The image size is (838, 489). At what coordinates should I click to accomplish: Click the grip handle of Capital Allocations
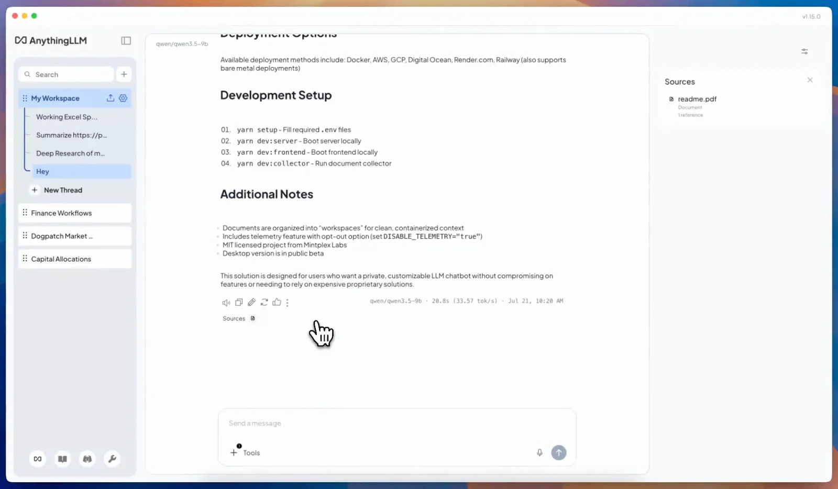coord(25,259)
